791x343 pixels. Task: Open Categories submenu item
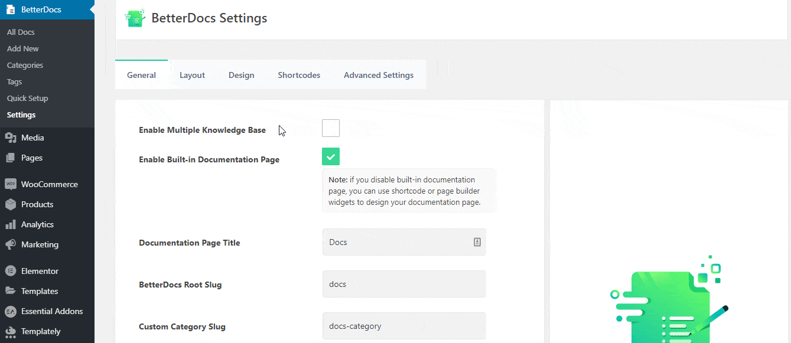coord(25,65)
